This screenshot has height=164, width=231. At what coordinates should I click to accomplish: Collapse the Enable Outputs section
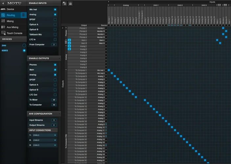59,58
